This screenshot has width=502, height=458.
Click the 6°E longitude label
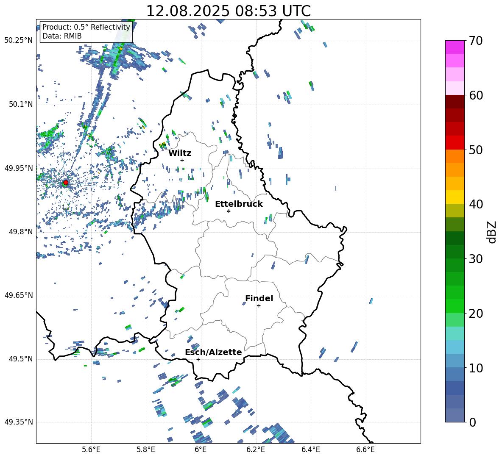click(201, 450)
